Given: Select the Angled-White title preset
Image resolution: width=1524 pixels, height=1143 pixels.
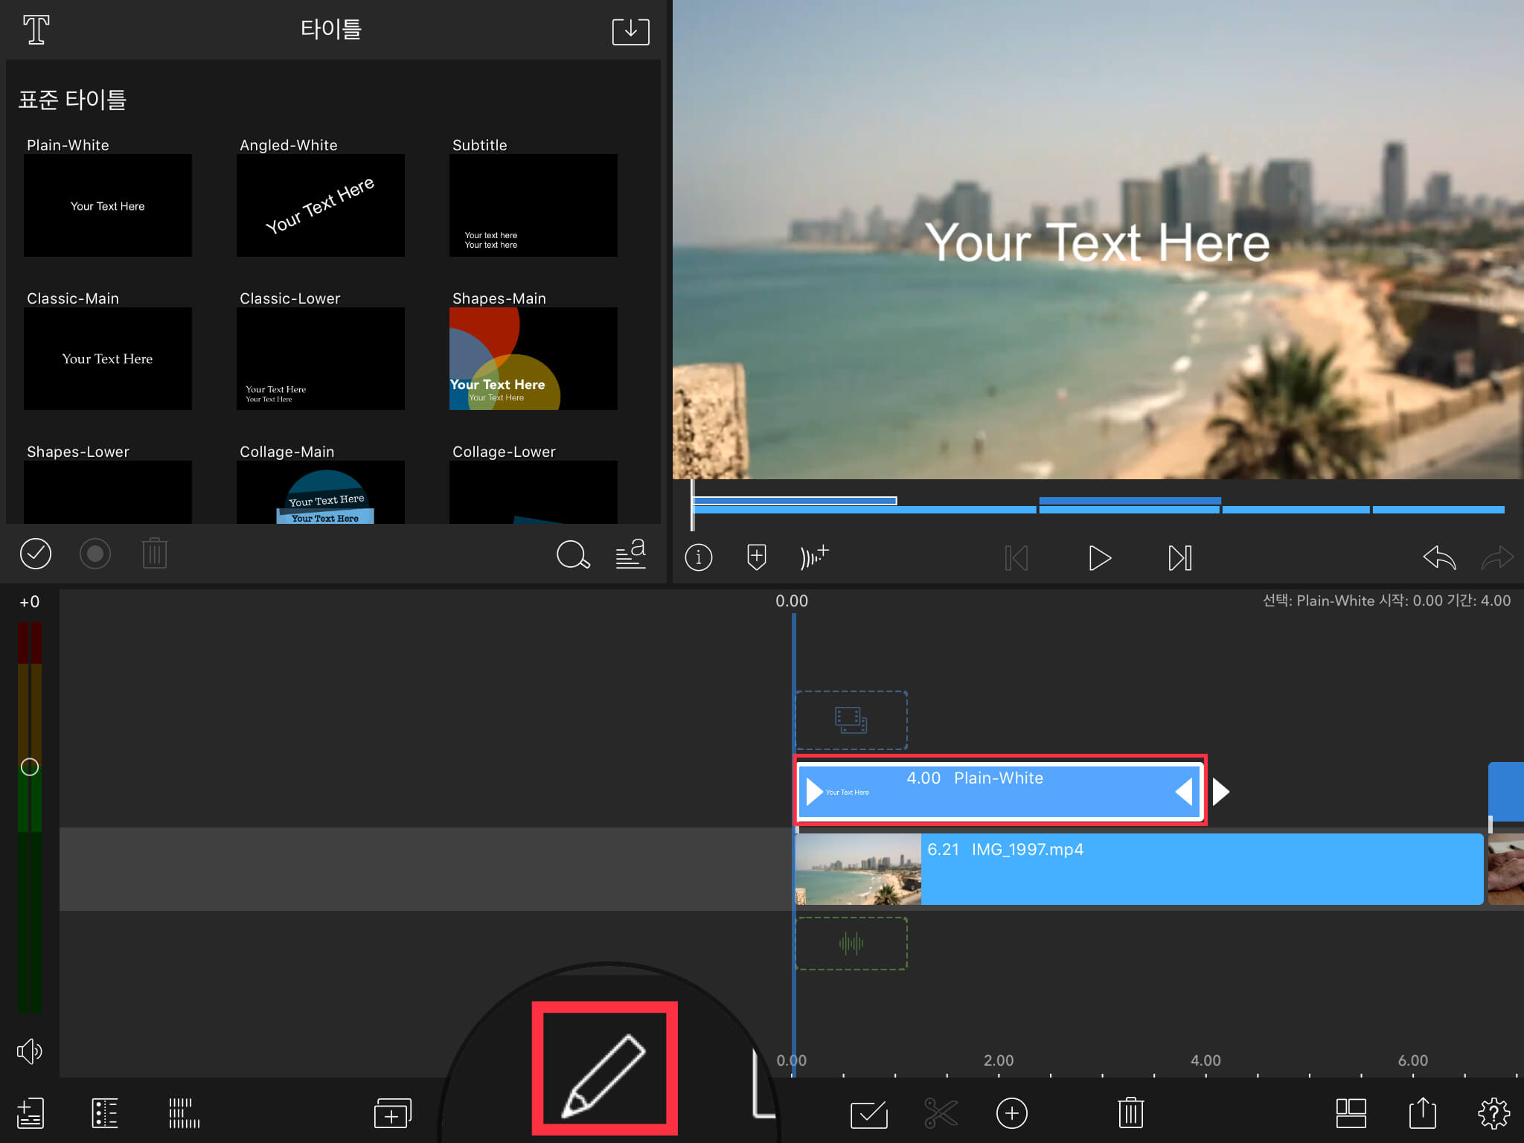Looking at the screenshot, I should tap(320, 205).
